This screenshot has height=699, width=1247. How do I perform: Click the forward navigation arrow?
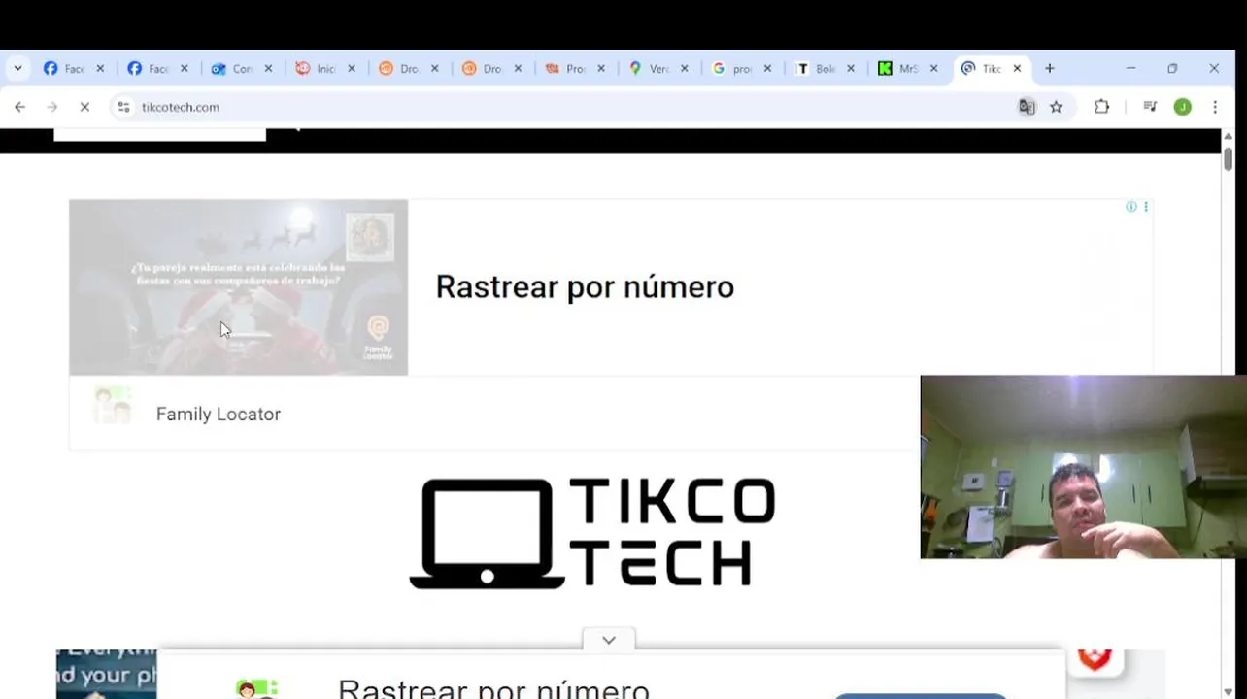click(x=52, y=107)
